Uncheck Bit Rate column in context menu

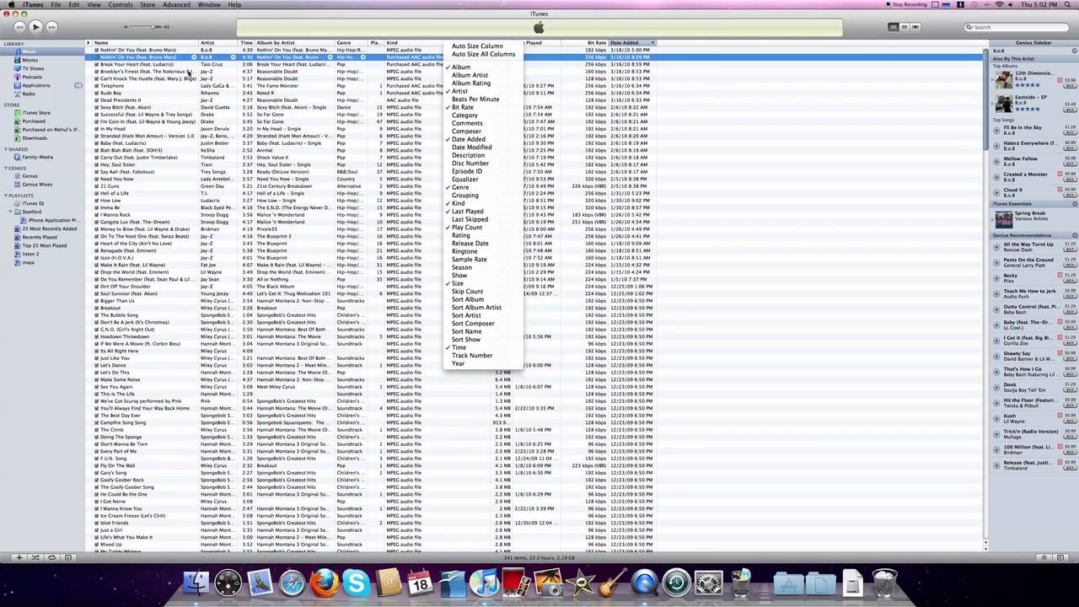[x=462, y=107]
